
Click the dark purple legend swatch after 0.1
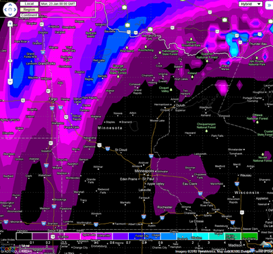coord(40,236)
